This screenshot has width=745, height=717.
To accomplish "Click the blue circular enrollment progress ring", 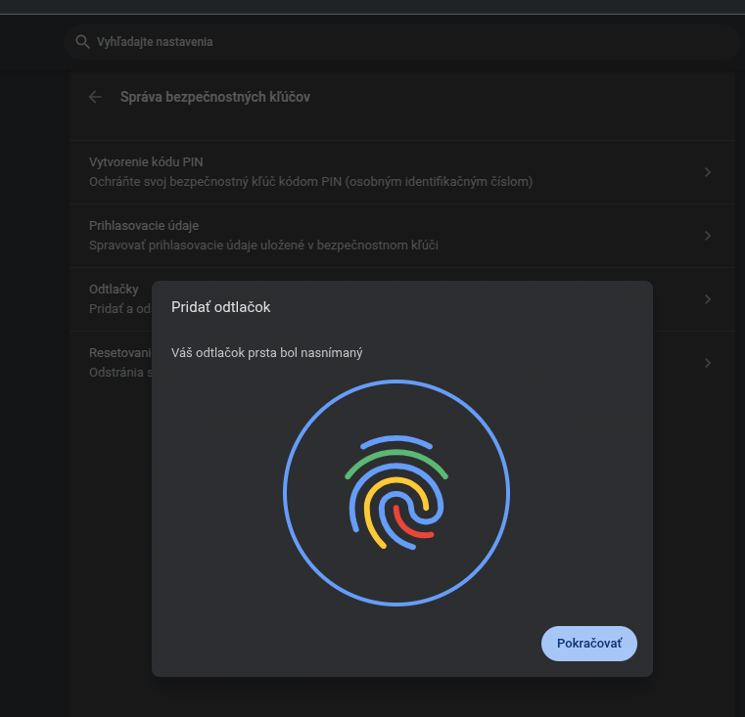I will pos(285,493).
